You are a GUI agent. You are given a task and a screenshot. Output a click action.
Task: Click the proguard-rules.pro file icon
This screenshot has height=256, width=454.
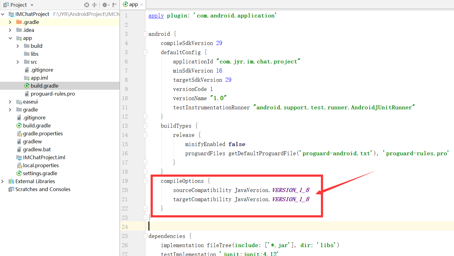coord(26,93)
